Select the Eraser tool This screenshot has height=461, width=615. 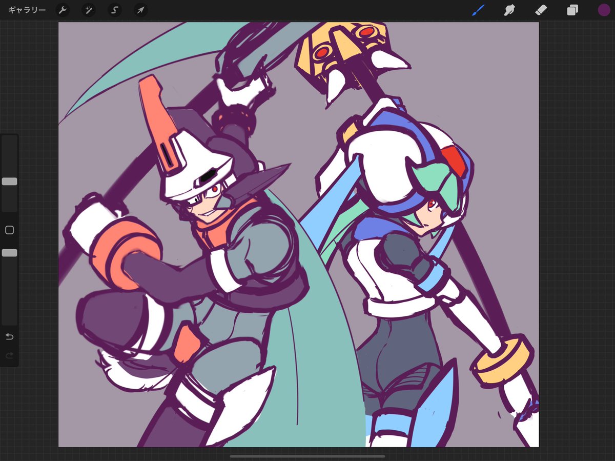click(x=541, y=10)
